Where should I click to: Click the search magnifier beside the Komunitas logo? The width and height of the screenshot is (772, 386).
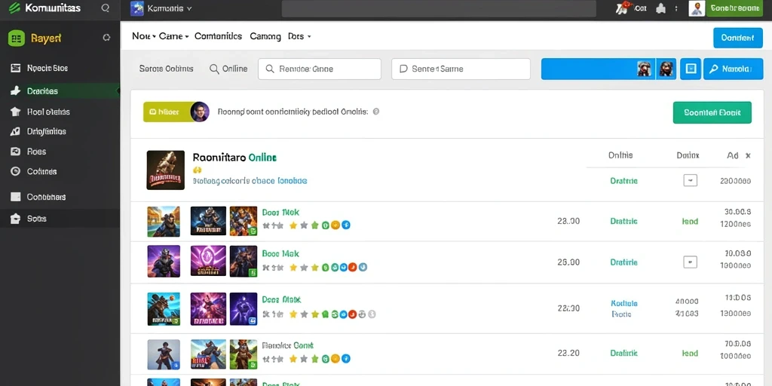tap(105, 8)
